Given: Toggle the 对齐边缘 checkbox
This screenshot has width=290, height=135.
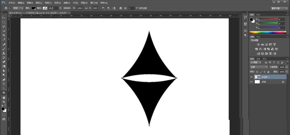Looking at the screenshot, I should tap(137, 8).
